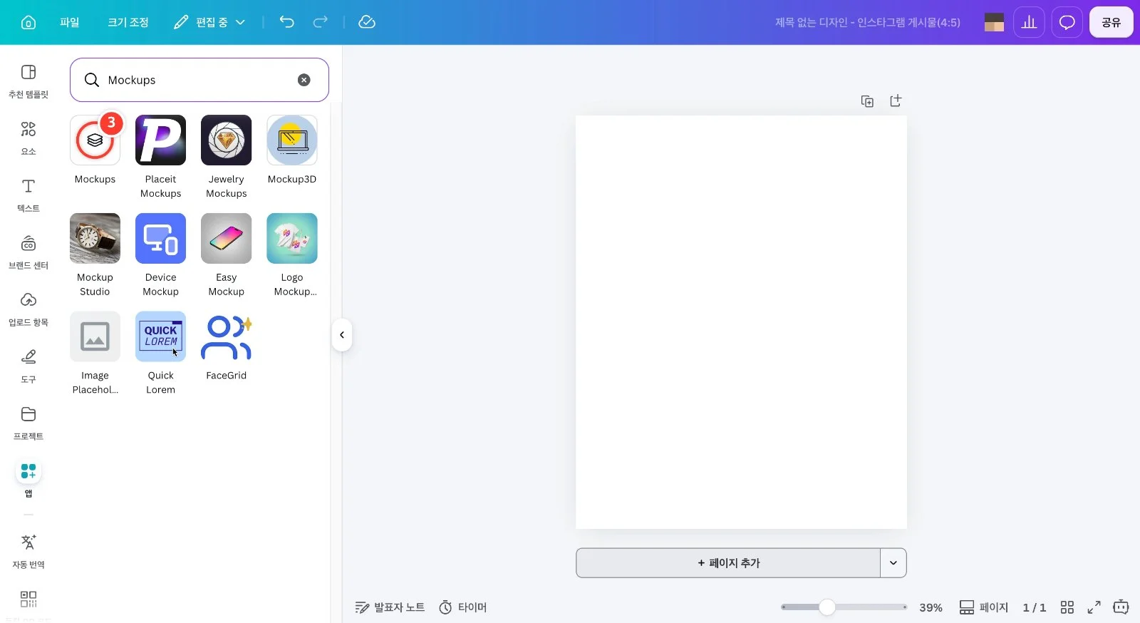Click the design title text field
The width and height of the screenshot is (1140, 623).
point(867,22)
